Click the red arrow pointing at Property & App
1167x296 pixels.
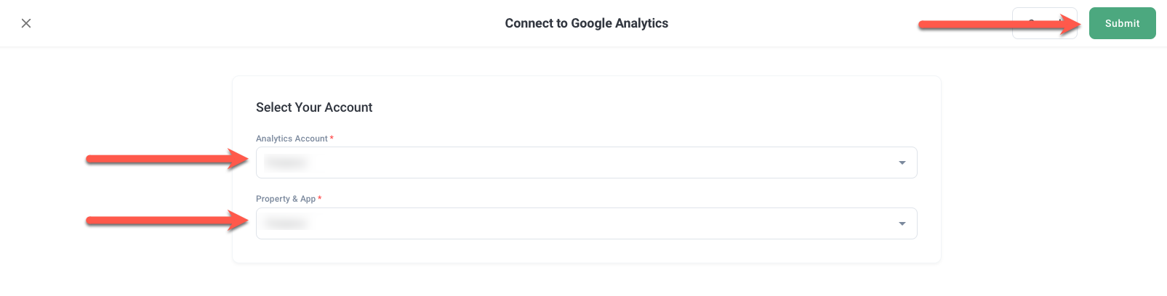pos(167,220)
